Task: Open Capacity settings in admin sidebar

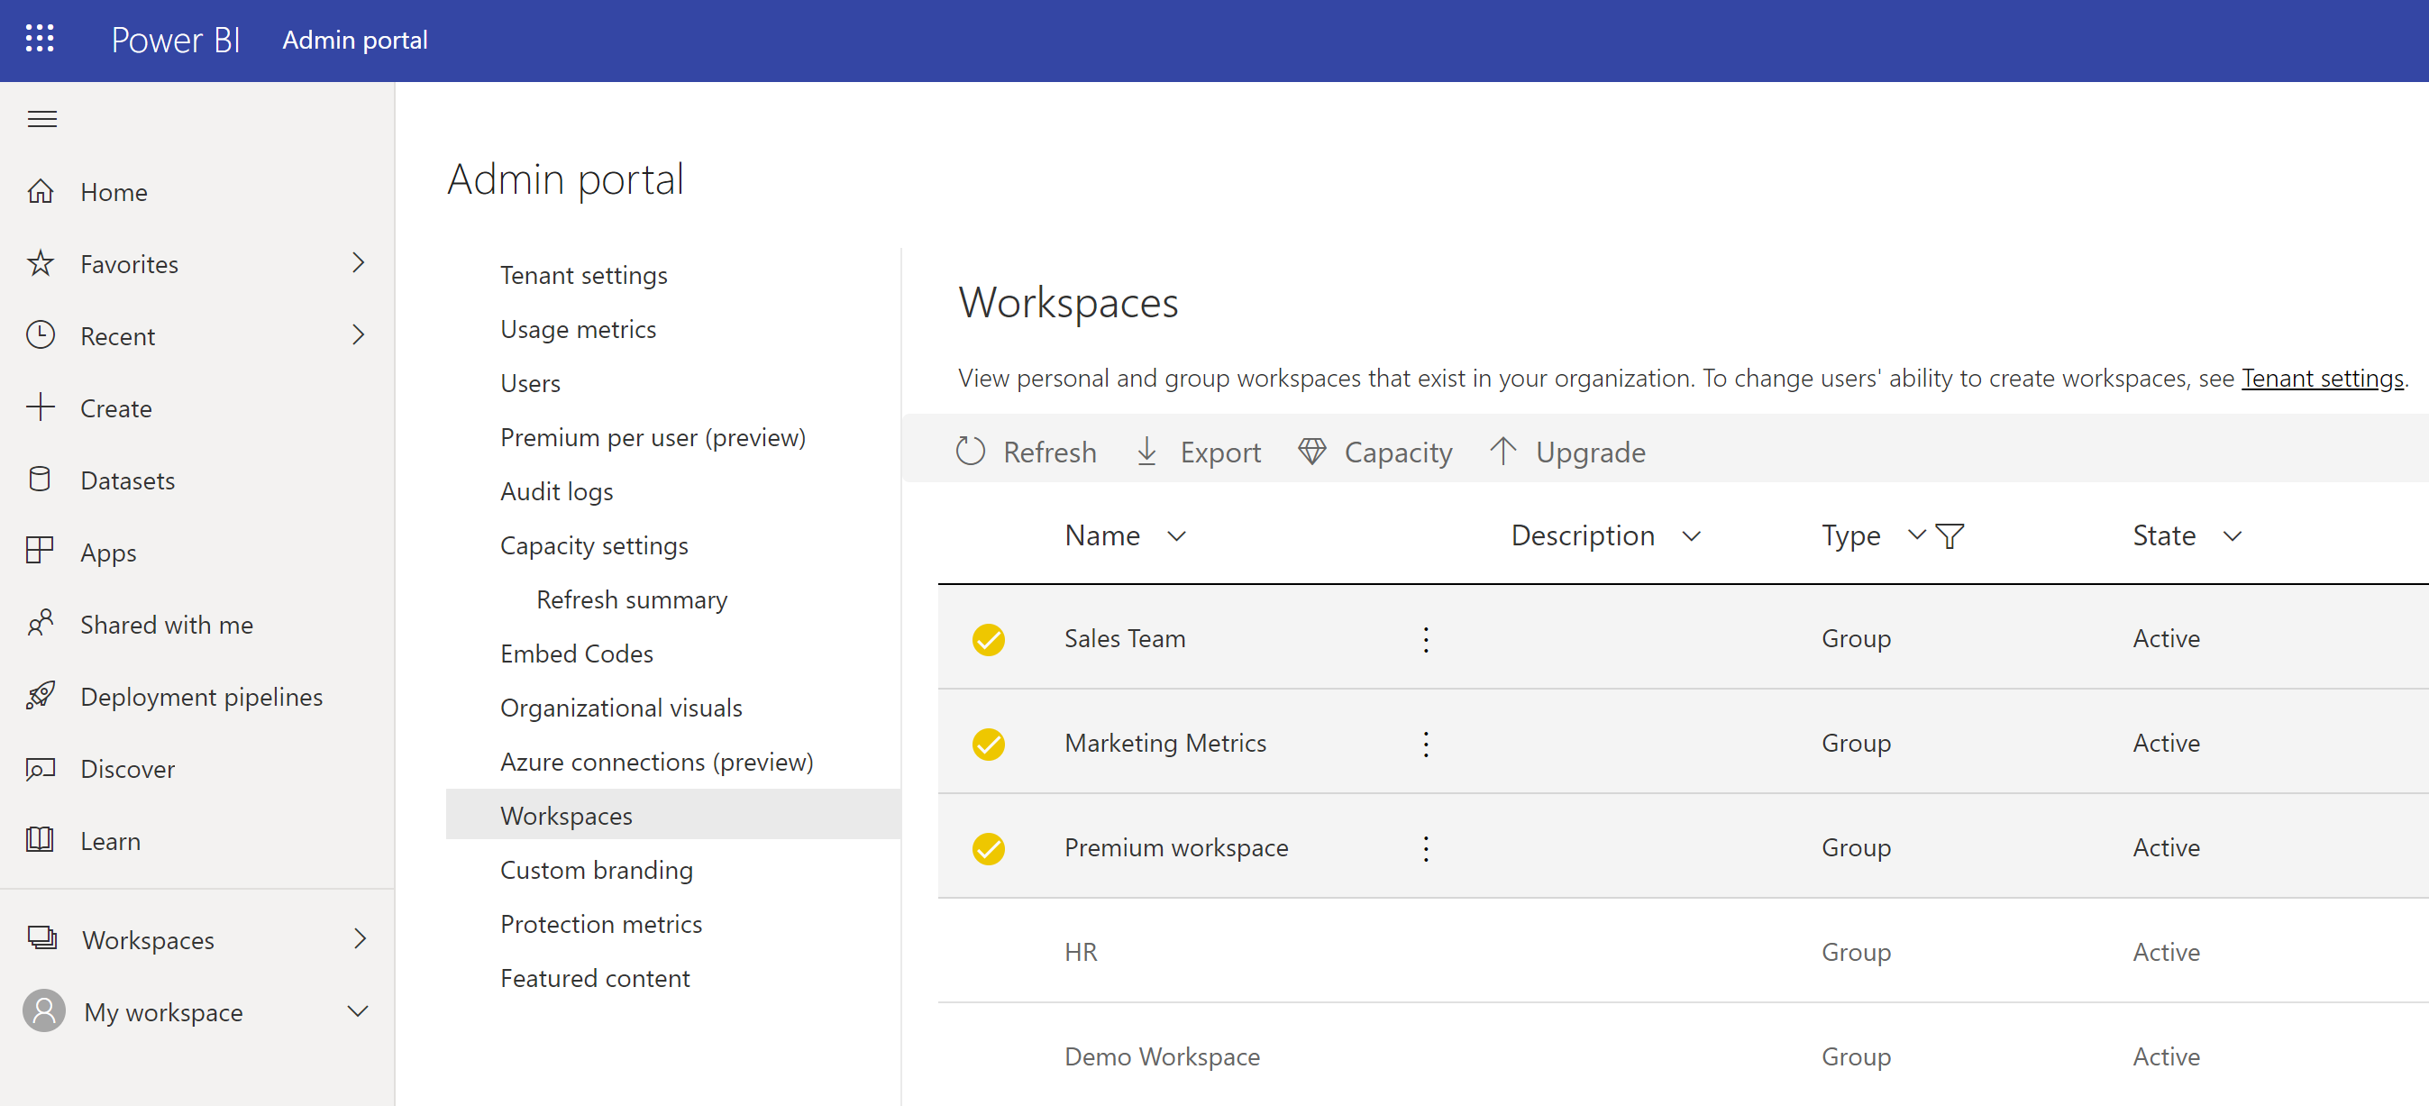Action: (593, 545)
